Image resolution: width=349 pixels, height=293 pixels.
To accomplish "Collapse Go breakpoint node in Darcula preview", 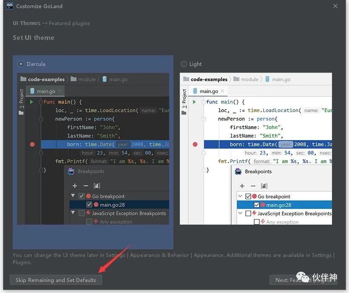I will [73, 196].
